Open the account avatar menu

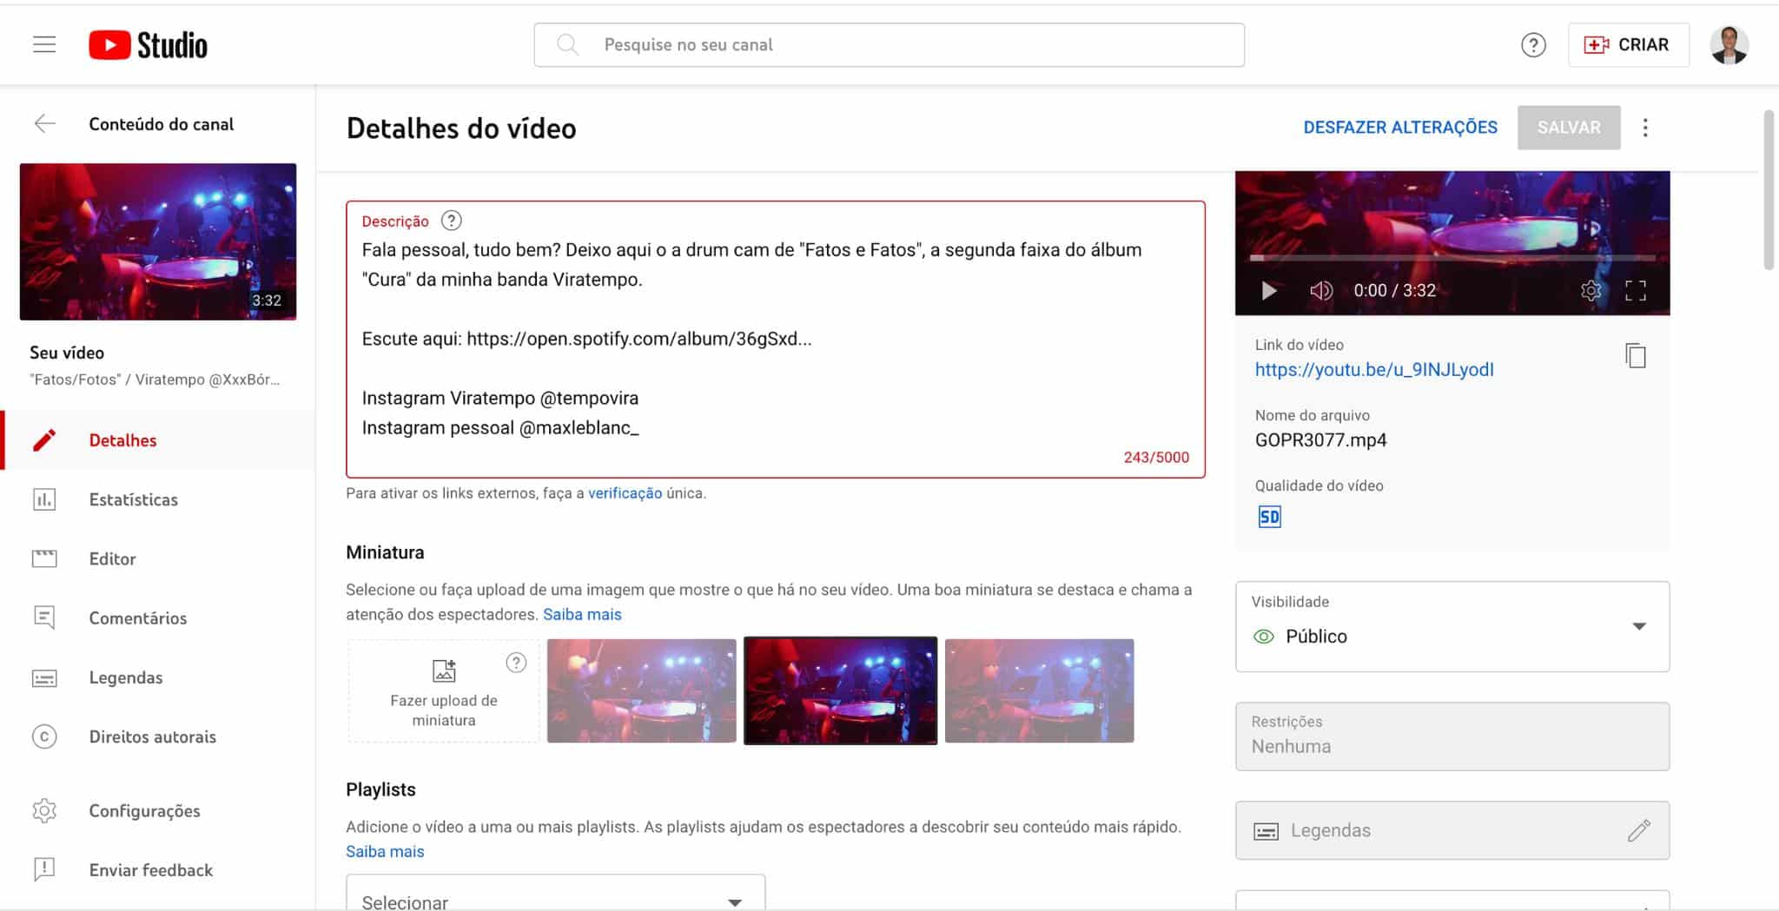[1729, 45]
